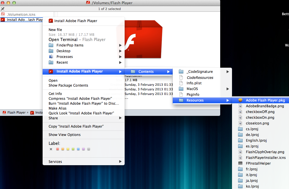Click the FlashGlyphOverlay.png file icon
Image resolution: width=289 pixels, height=189 pixels.
coord(240,152)
